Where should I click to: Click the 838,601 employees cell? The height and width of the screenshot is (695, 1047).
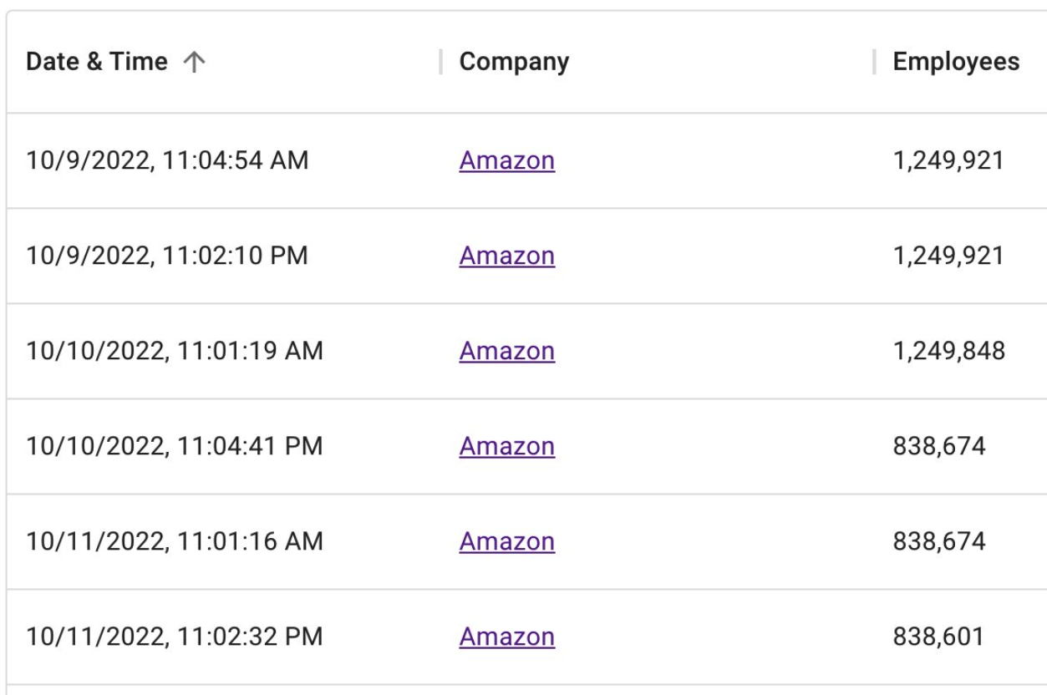click(938, 637)
